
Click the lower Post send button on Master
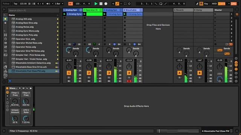(227, 54)
